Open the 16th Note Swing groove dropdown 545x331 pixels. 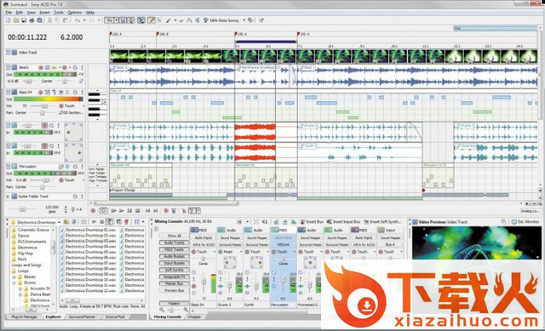244,20
